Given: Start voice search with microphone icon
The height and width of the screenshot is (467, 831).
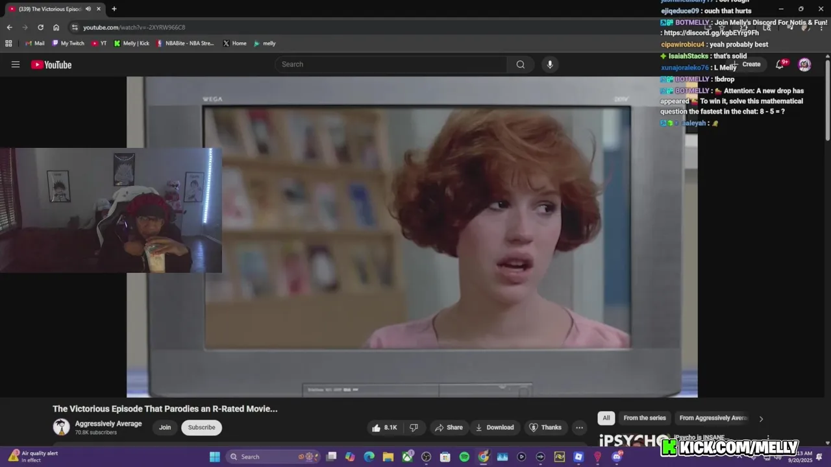Looking at the screenshot, I should 550,64.
